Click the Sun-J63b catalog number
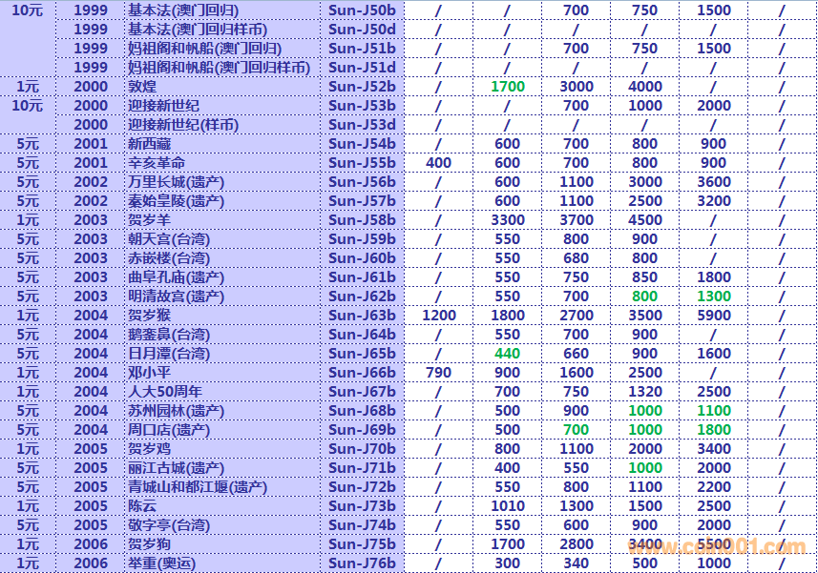The image size is (818, 573). click(x=362, y=316)
